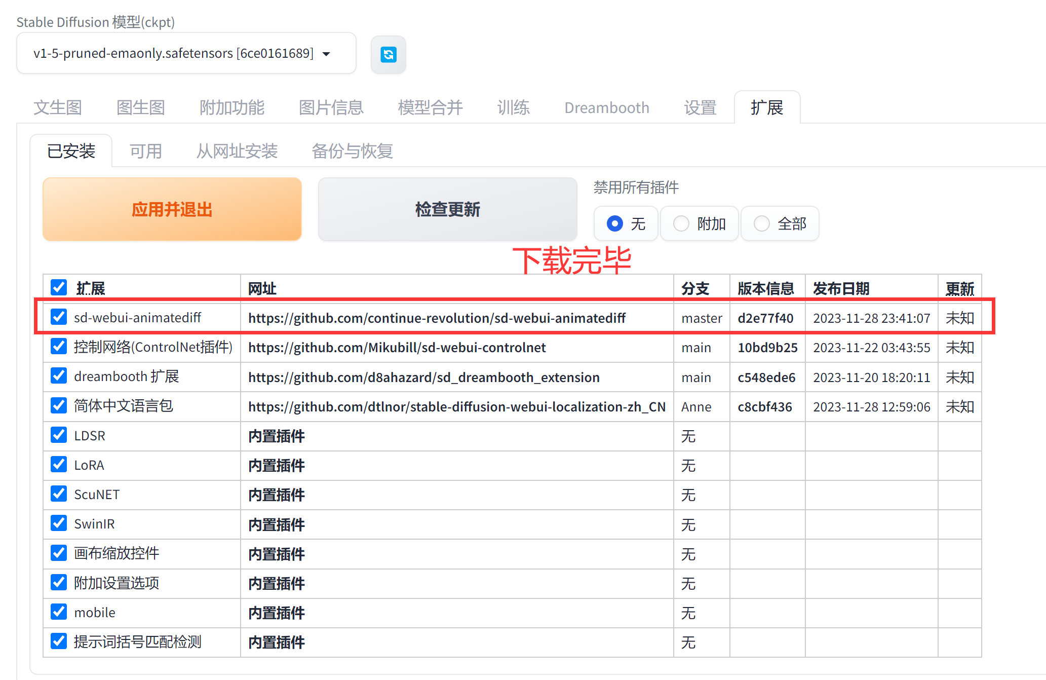Click the 检查更新 button
This screenshot has width=1046, height=680.
[x=447, y=209]
